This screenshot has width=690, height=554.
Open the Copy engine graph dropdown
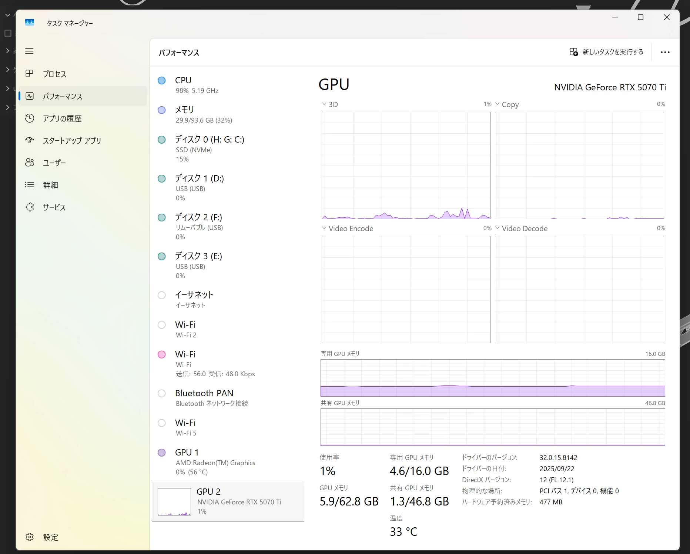pos(497,104)
